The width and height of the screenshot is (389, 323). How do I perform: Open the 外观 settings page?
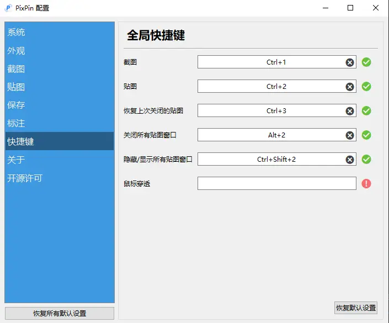coord(59,51)
